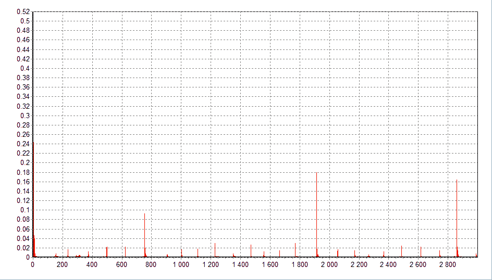Click the small red peak near 500
The image size is (492, 280).
click(107, 252)
